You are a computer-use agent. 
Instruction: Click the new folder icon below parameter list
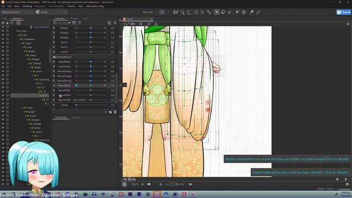pyautogui.click(x=110, y=112)
